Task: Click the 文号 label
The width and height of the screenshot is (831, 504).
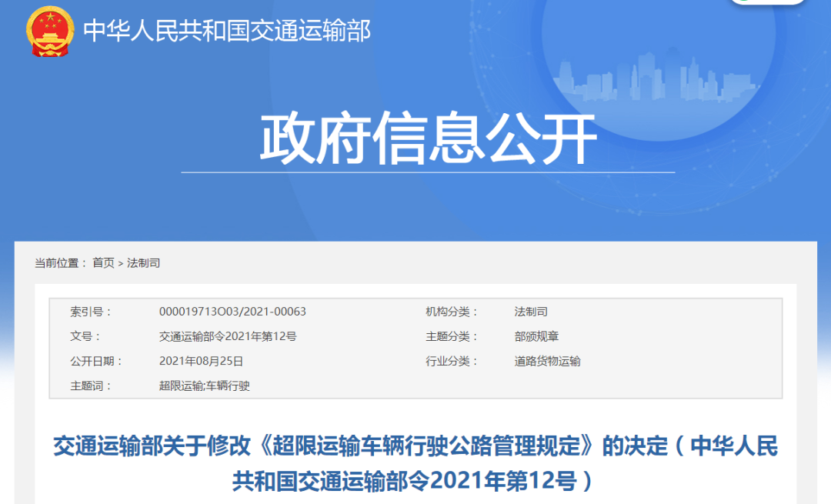Action: (x=85, y=336)
